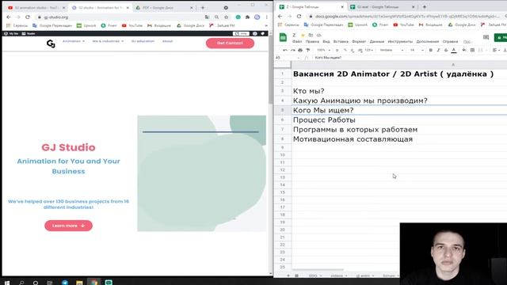Click the Get Contact button on GJ Studio site
This screenshot has height=285, width=507.
click(230, 43)
